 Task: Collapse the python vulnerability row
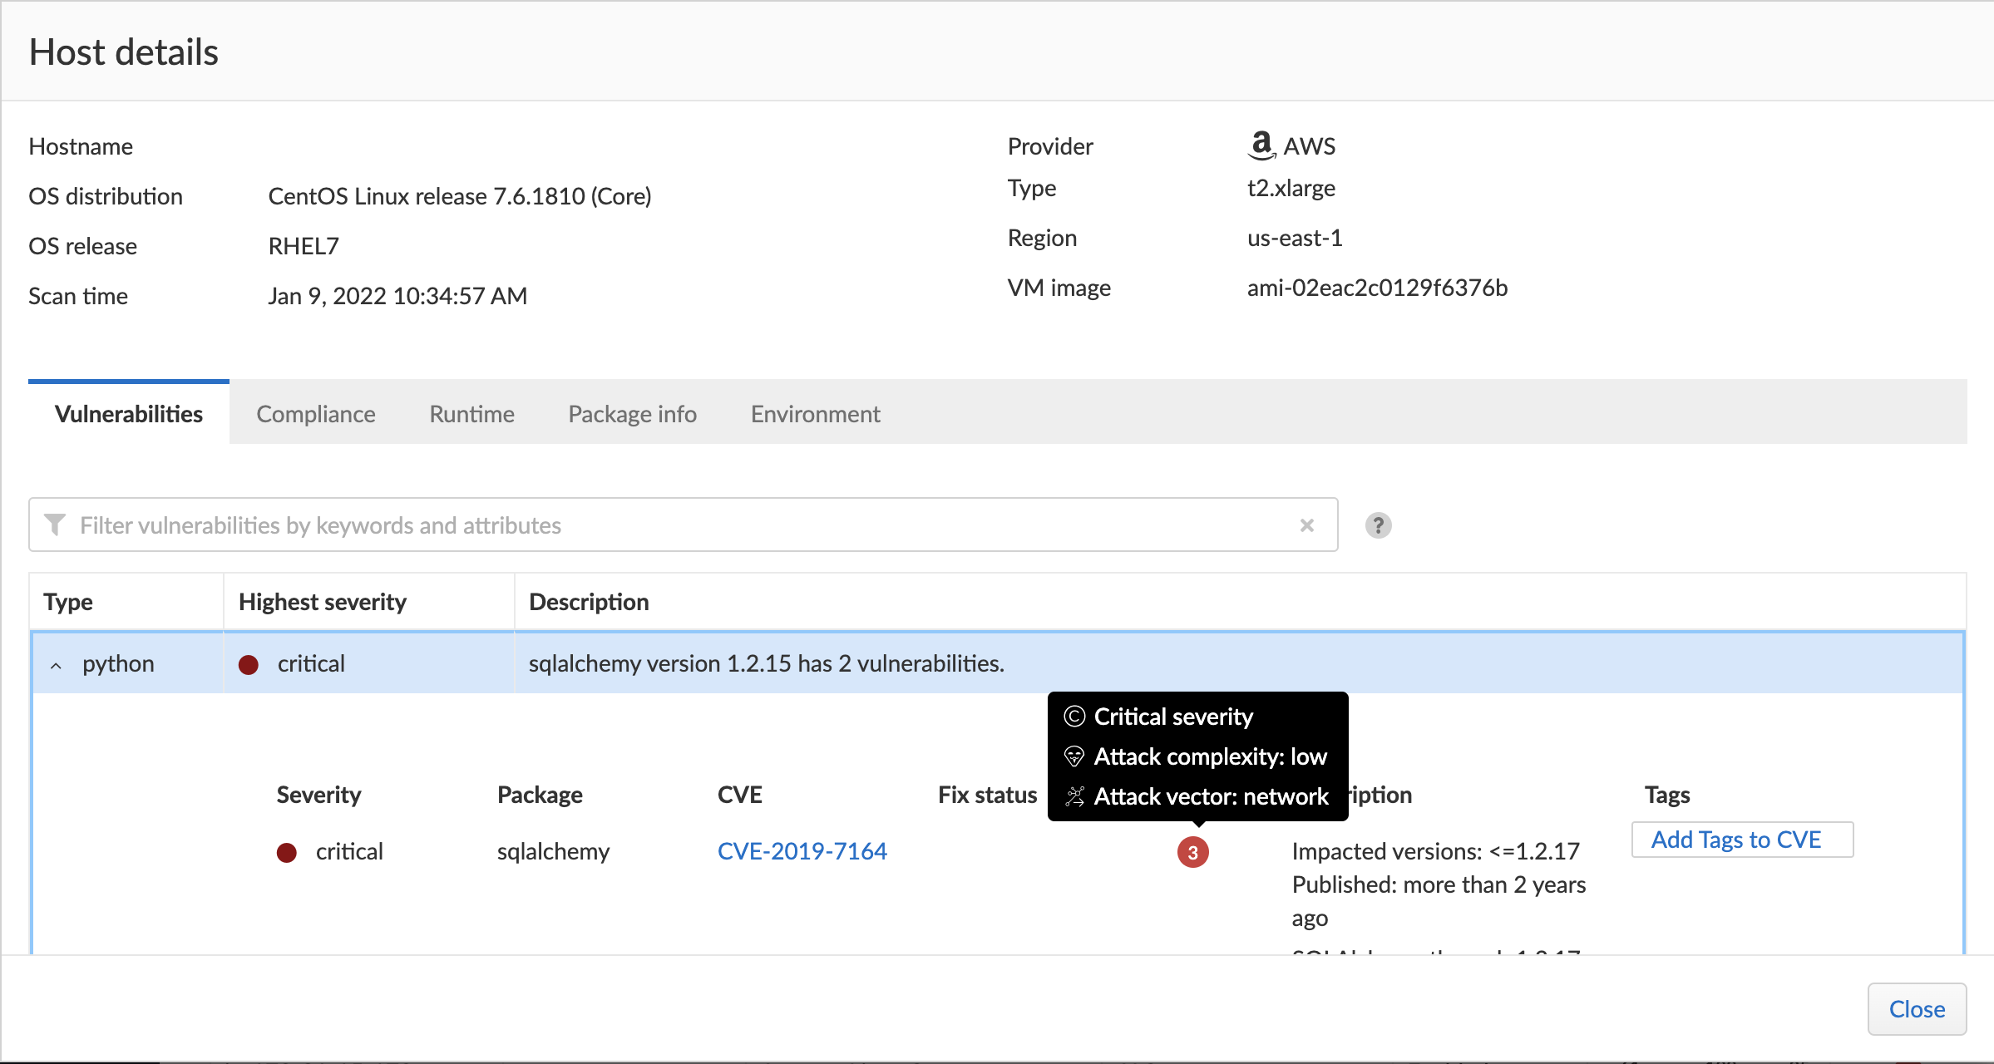(x=56, y=665)
